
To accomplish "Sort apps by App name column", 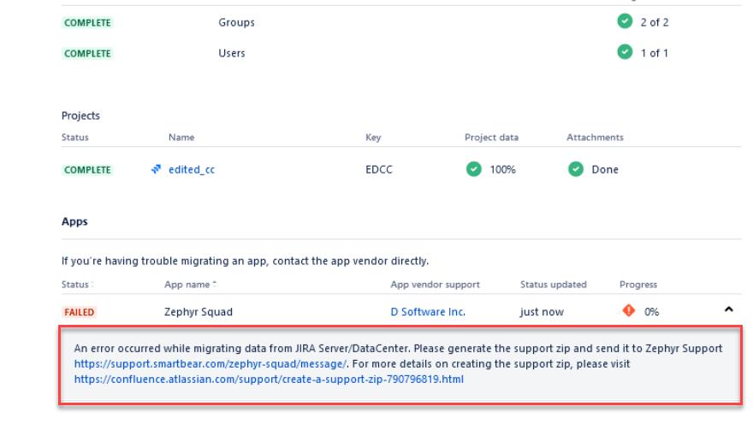I will pyautogui.click(x=190, y=285).
